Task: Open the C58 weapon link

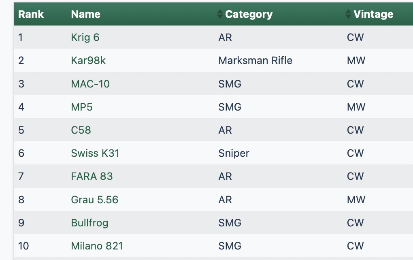Action: point(81,130)
